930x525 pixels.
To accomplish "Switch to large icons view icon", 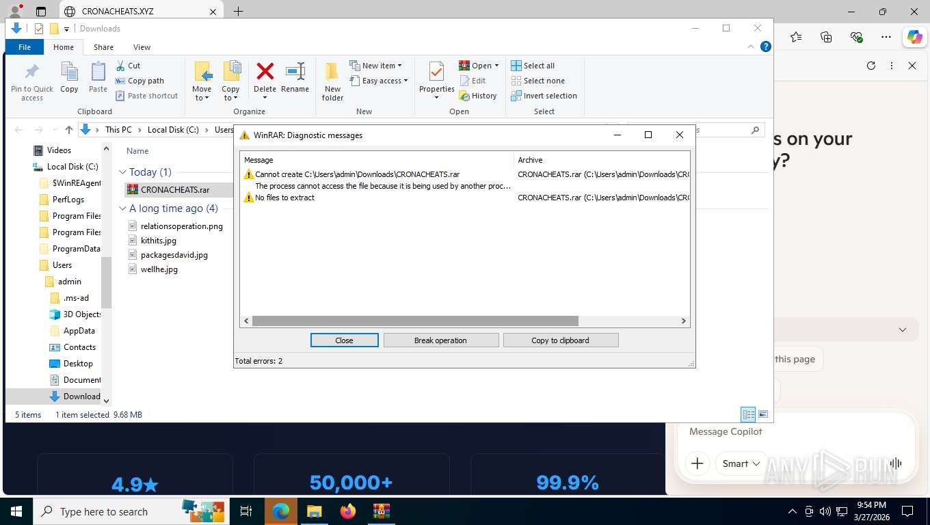I will pos(763,414).
